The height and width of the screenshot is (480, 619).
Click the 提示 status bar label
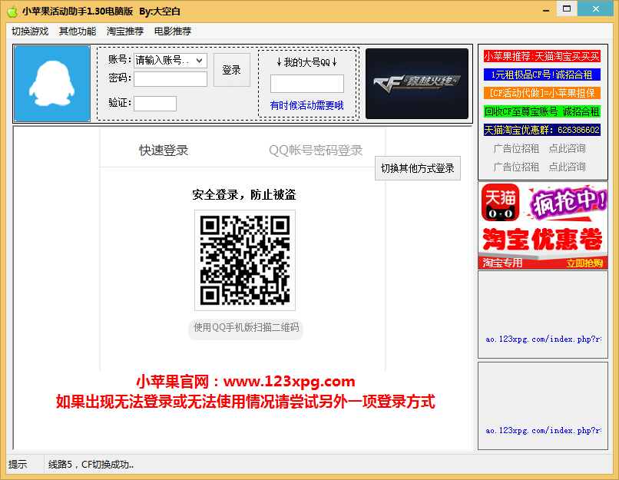coord(18,465)
